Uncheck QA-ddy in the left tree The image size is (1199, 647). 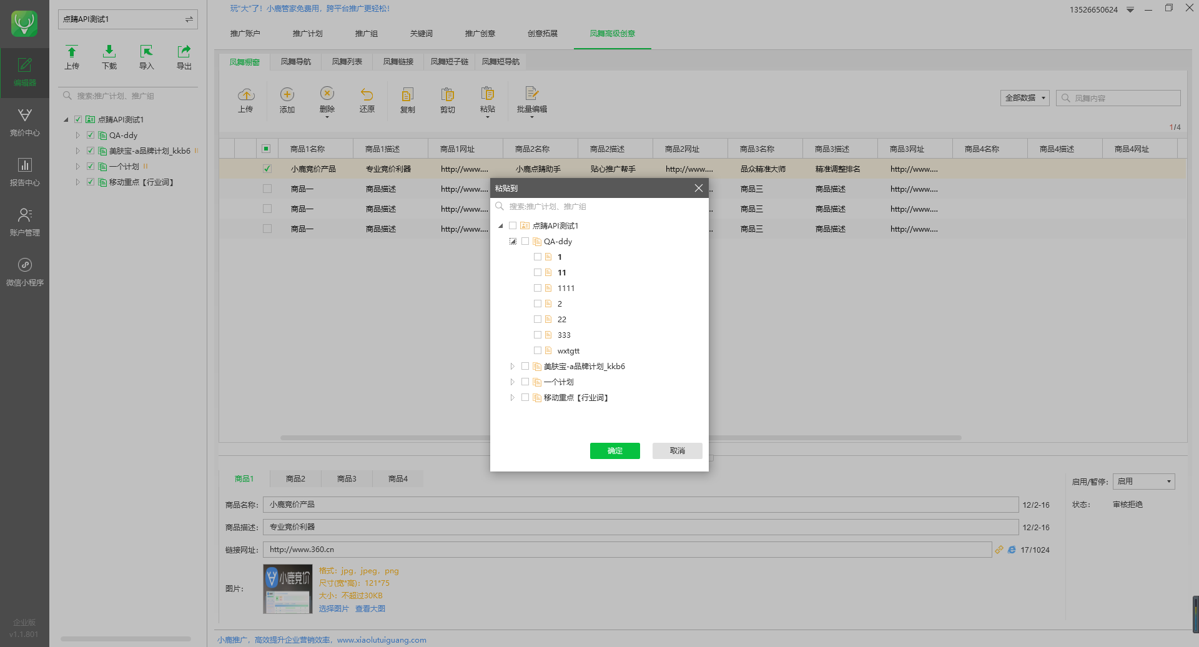91,135
